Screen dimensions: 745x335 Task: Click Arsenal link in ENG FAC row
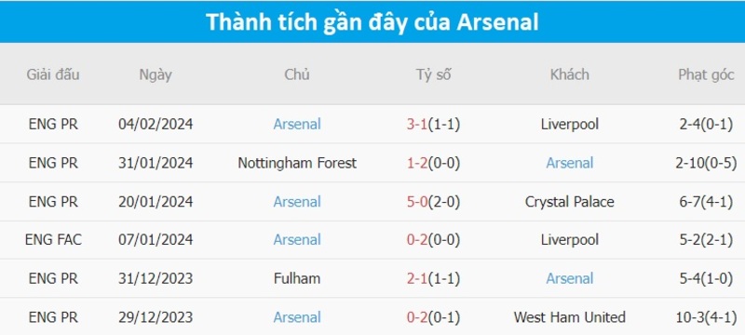click(x=297, y=240)
